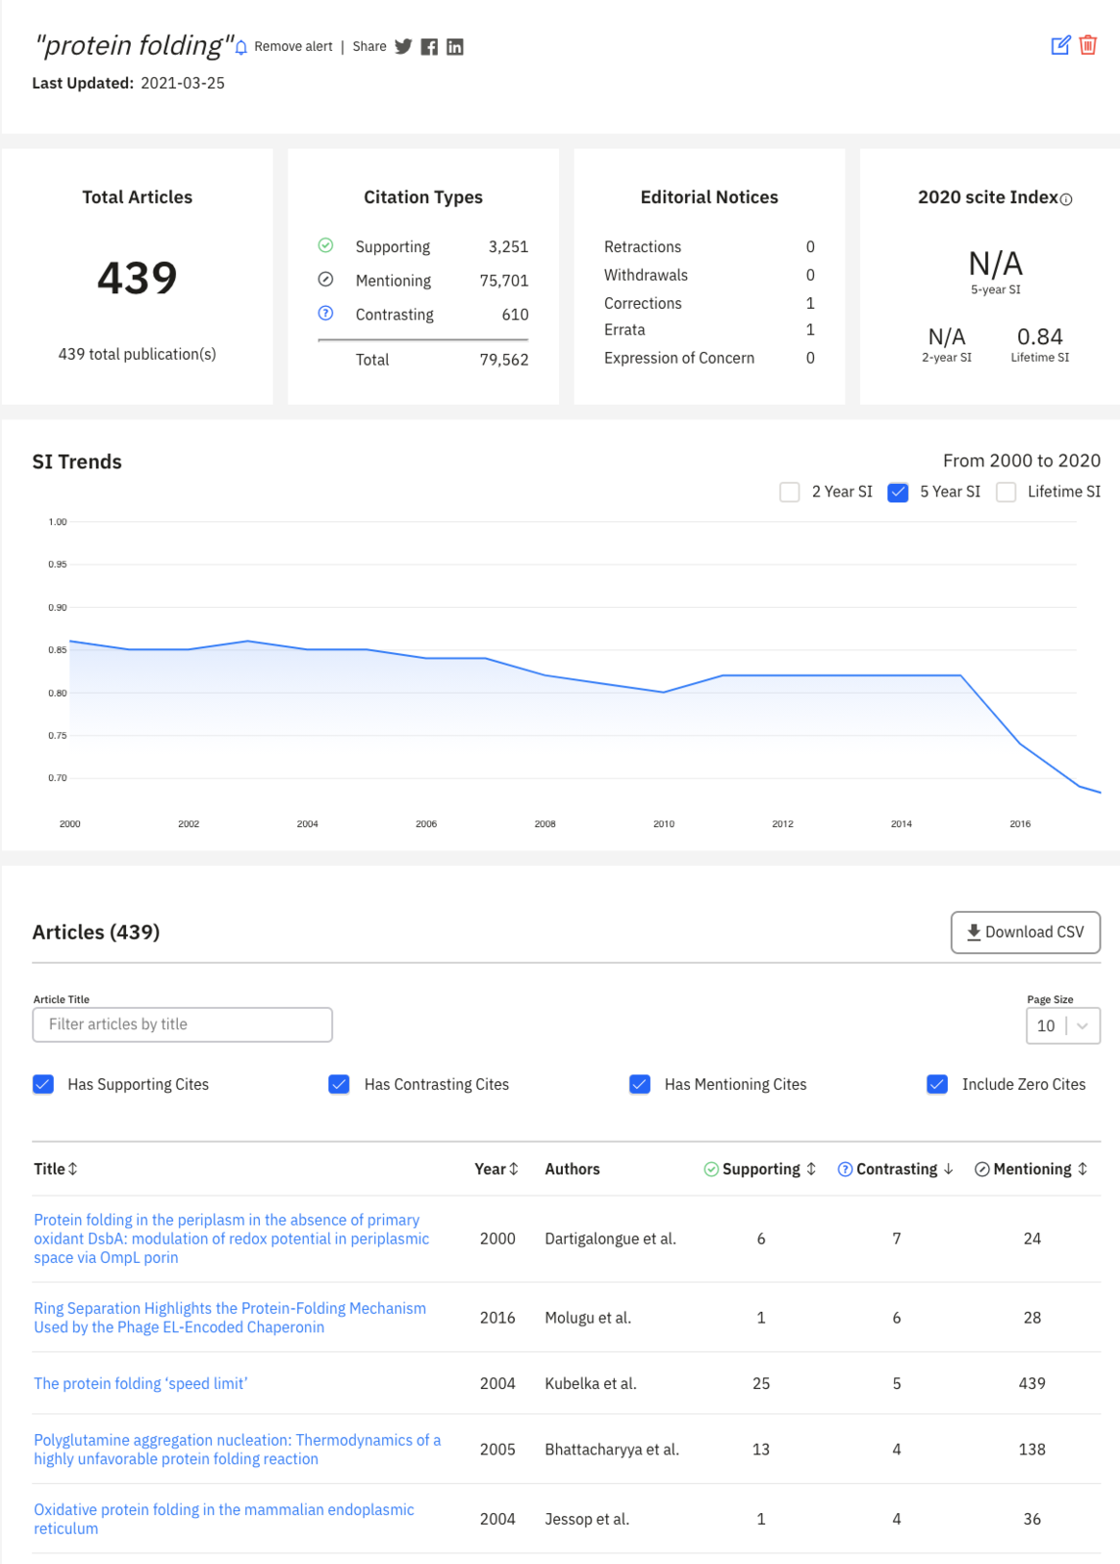
Task: Share via Facebook icon
Action: pos(429,47)
